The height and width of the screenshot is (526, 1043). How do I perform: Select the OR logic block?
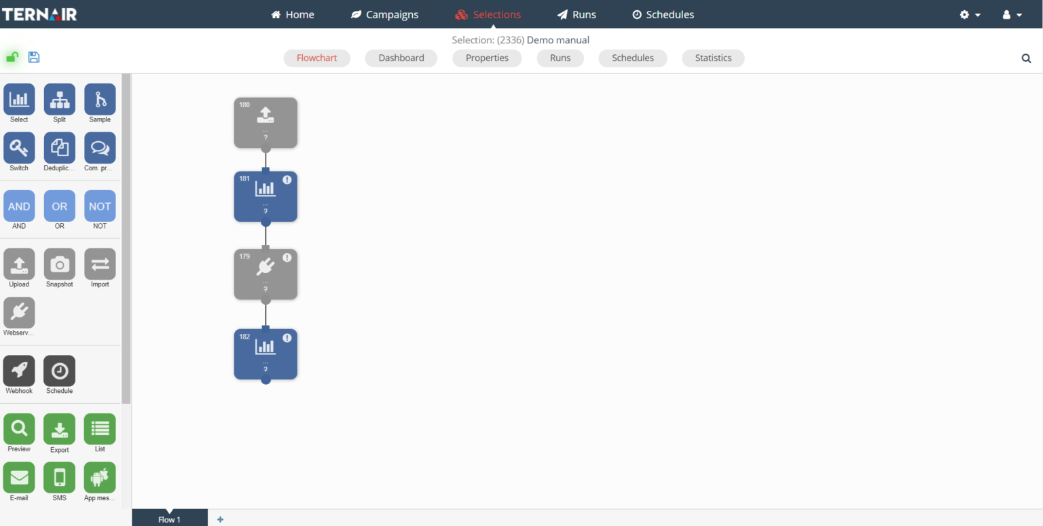coord(60,206)
